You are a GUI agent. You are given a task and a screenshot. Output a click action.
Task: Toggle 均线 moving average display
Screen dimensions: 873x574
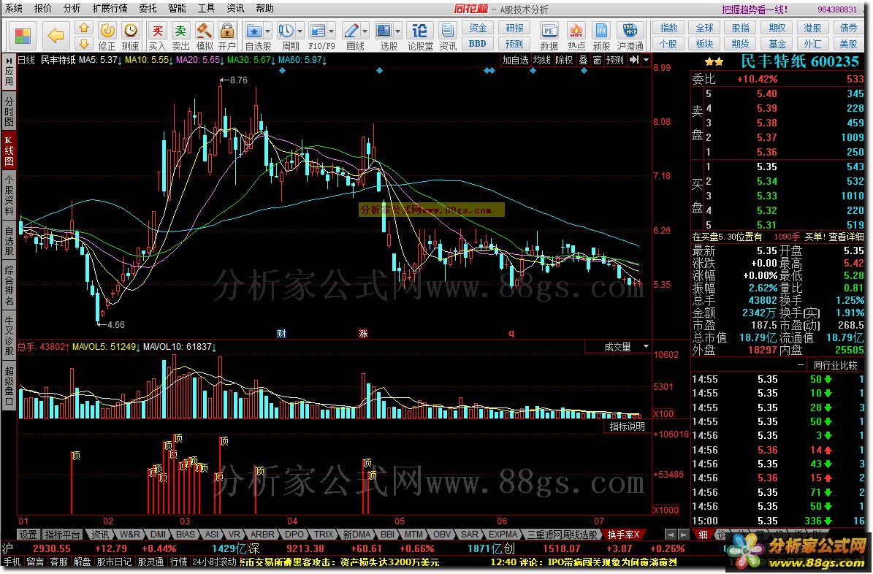click(542, 60)
